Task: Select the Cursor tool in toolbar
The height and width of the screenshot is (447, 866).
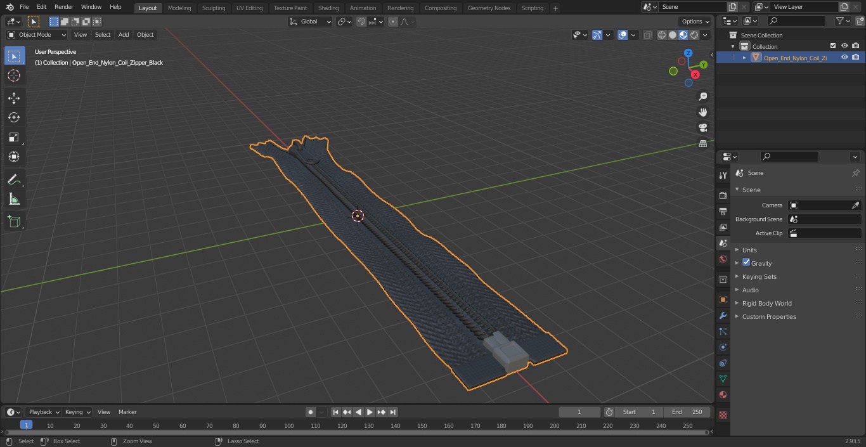Action: tap(14, 75)
